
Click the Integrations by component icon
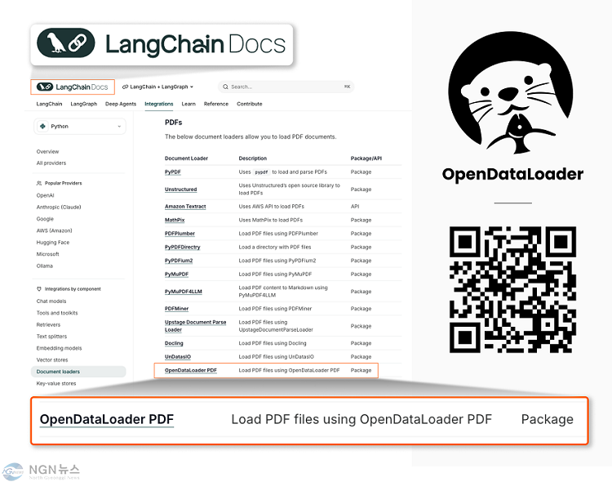pyautogui.click(x=39, y=289)
